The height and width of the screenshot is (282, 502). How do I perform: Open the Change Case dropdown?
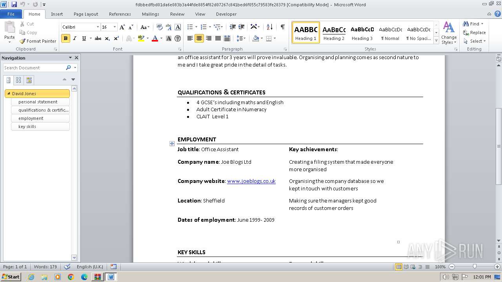coord(145,27)
